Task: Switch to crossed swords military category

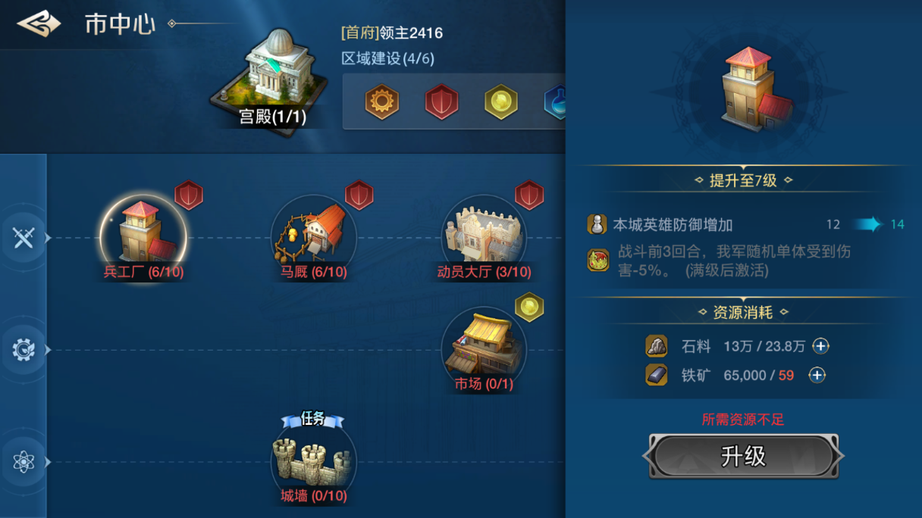Action: tap(24, 238)
